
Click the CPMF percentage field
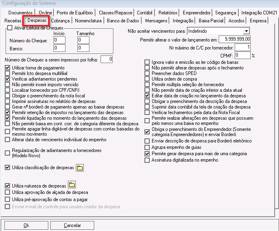coord(243,55)
